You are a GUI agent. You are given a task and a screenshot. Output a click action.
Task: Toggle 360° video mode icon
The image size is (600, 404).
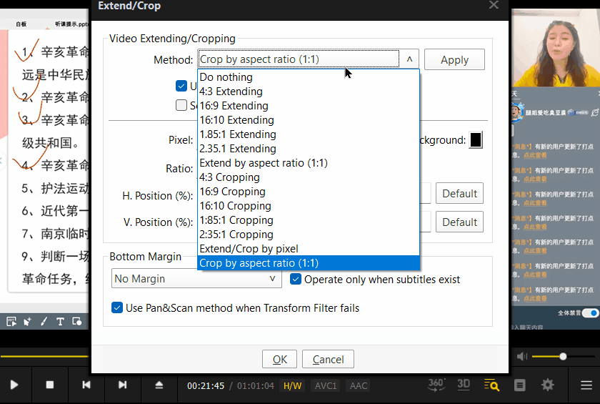(x=436, y=385)
